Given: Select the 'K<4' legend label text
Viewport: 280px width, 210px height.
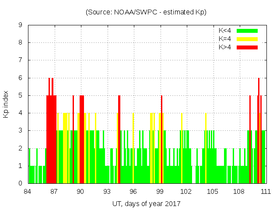Looking at the screenshot, I should 225,31.
